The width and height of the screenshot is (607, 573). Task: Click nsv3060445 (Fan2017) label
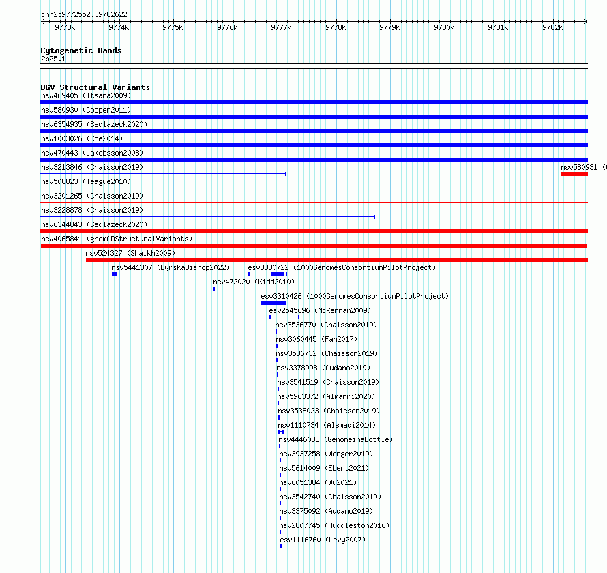pos(316,339)
